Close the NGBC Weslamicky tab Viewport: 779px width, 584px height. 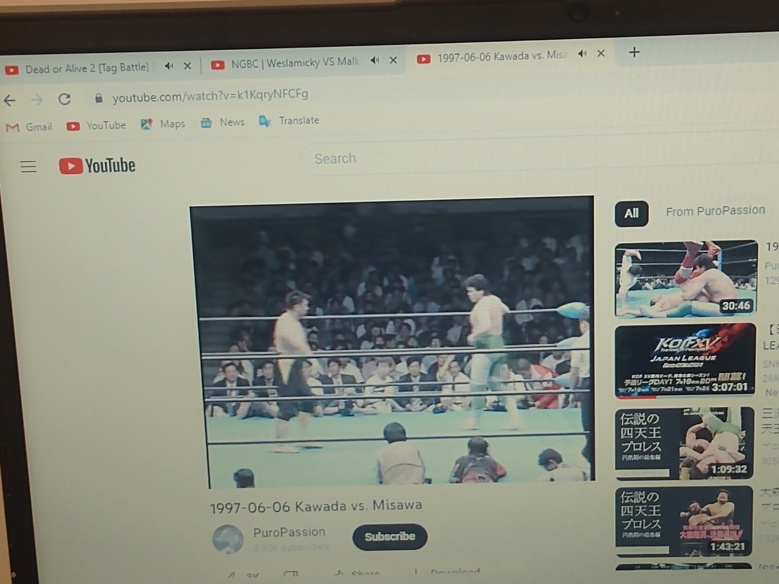click(393, 60)
